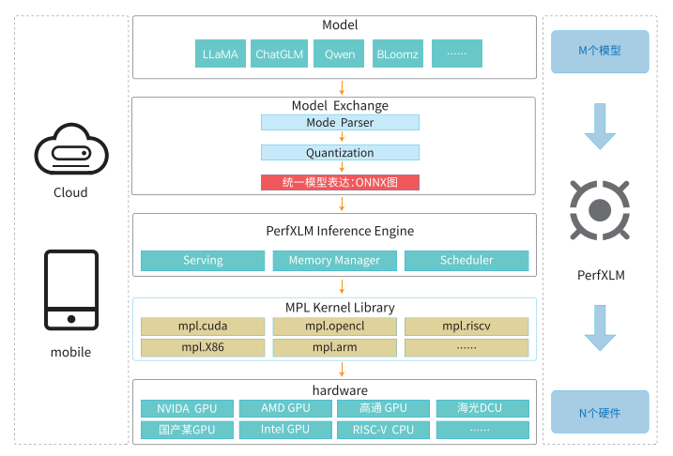Image resolution: width=673 pixels, height=456 pixels.
Task: Select the Quantization block
Action: coord(340,153)
